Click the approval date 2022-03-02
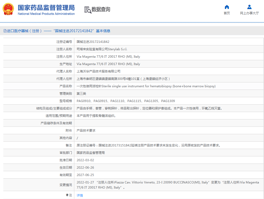Screen dimensions: 264x199 point(85,160)
